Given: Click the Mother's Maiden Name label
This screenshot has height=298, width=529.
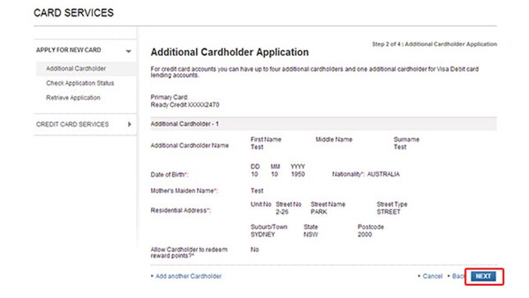Looking at the screenshot, I should [184, 191].
